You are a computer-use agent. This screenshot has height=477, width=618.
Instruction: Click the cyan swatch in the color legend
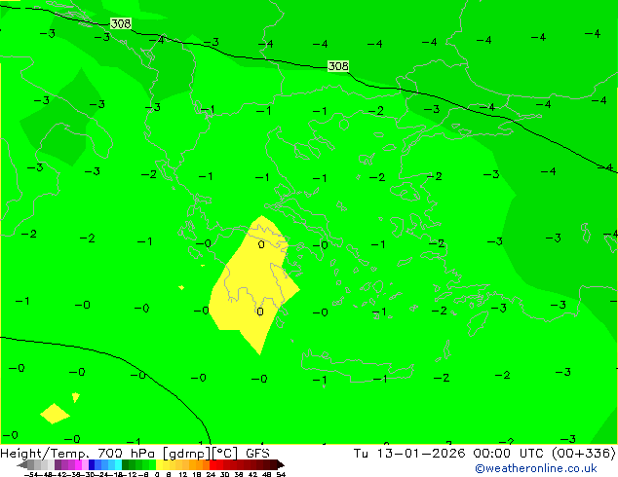[x=119, y=464]
